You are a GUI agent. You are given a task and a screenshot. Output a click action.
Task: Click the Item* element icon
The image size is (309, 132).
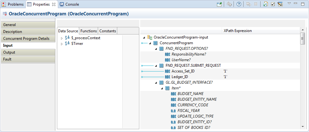[167, 88]
